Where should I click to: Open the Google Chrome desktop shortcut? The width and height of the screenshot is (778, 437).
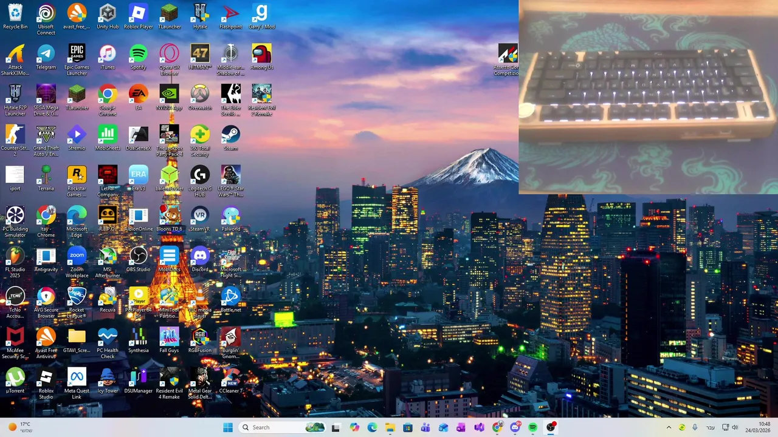click(108, 101)
